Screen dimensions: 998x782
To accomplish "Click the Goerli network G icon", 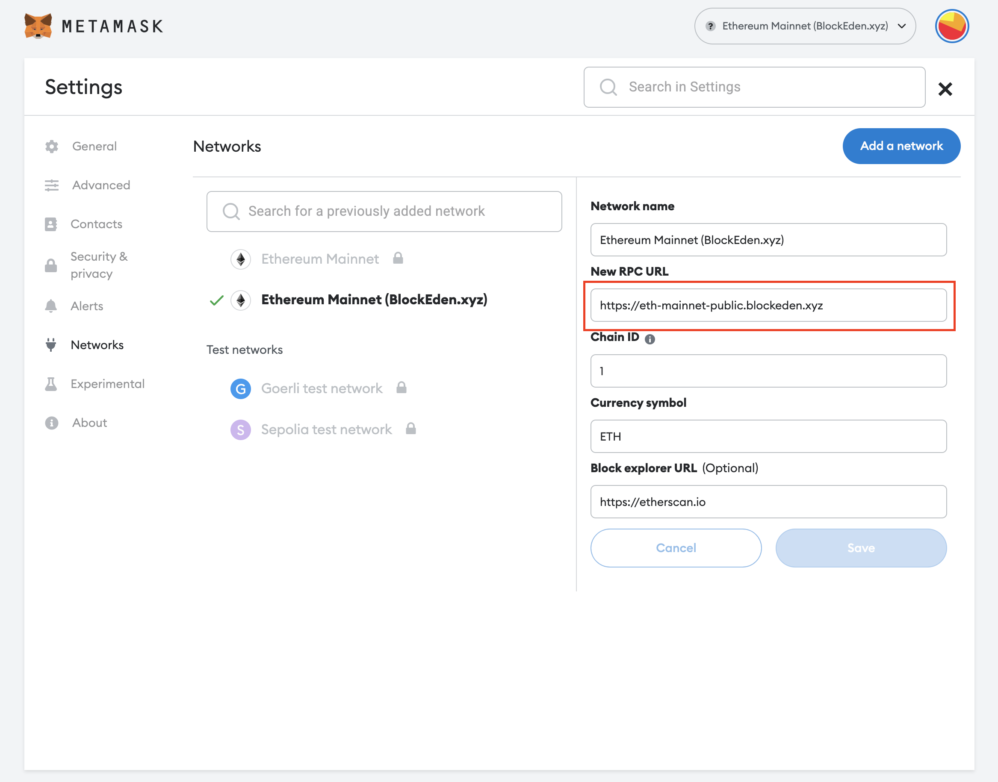I will point(240,389).
